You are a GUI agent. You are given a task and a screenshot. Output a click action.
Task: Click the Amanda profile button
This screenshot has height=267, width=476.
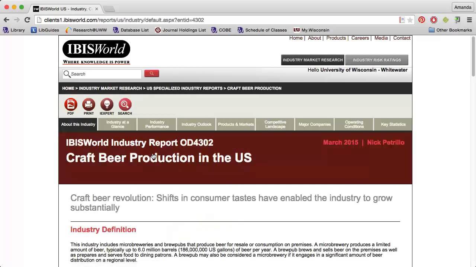pos(463,7)
